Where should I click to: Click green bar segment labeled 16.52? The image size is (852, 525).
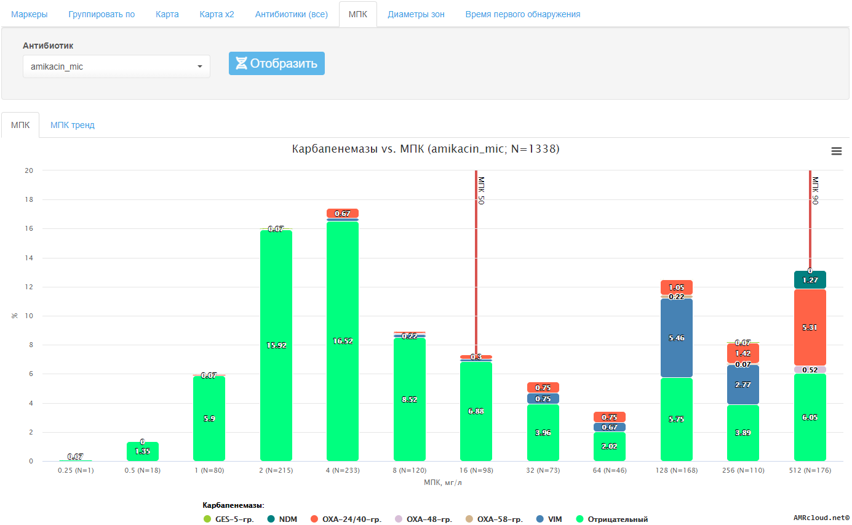click(343, 341)
